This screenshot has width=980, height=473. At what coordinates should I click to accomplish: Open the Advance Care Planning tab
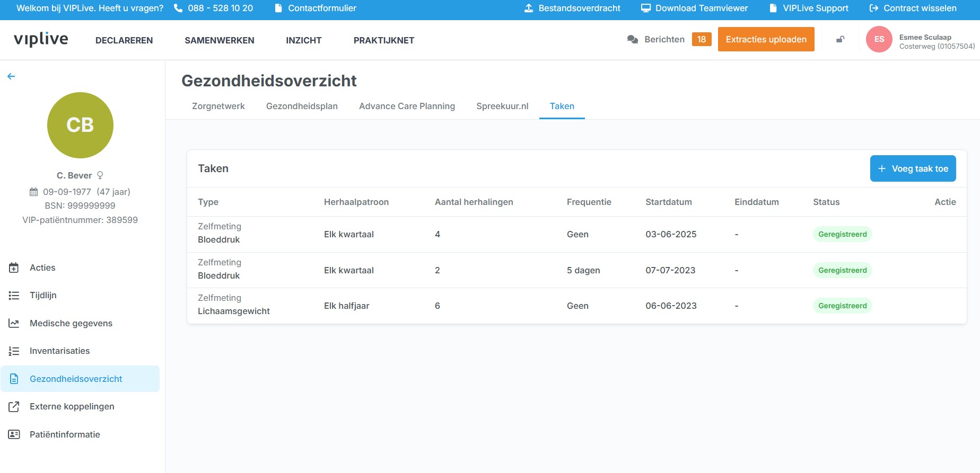point(407,106)
